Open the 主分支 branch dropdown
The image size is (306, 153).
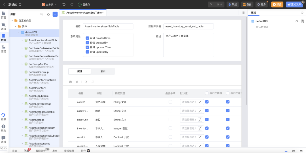[49, 4]
